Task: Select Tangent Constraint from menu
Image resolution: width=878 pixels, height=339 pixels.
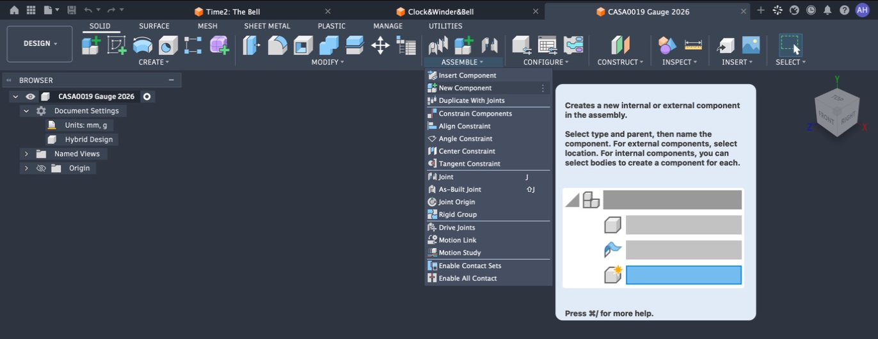Action: click(x=488, y=164)
